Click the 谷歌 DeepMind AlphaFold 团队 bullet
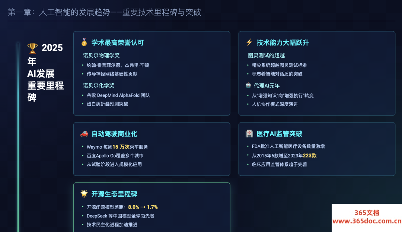 coord(118,95)
